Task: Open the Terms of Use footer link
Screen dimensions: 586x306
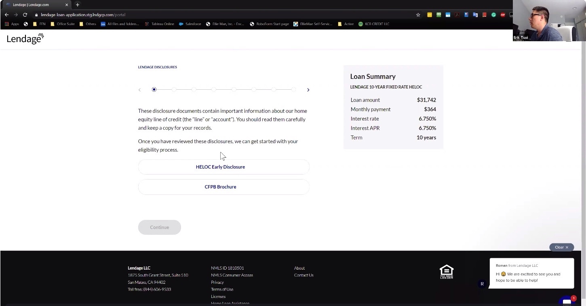Action: pyautogui.click(x=222, y=289)
